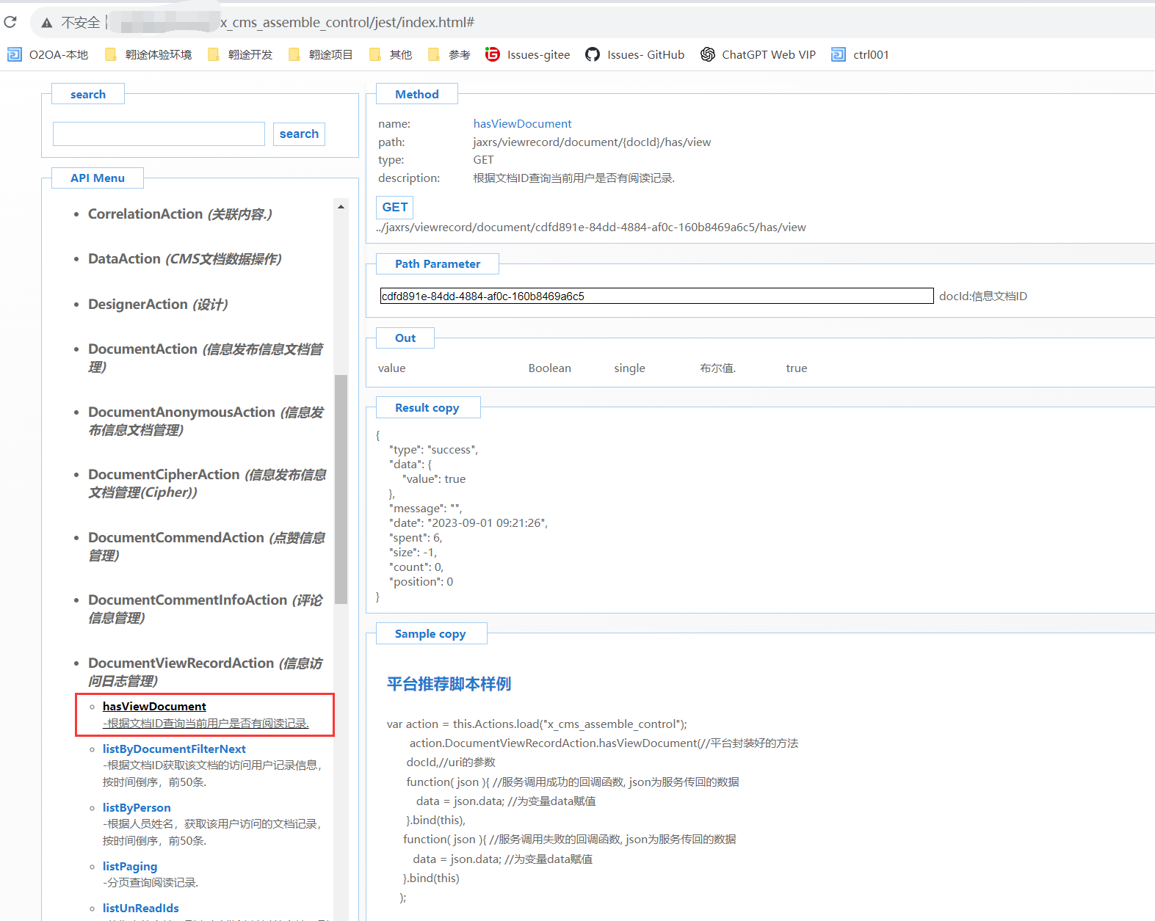
Task: Open the 翱途项目 bookmark folder
Action: 321,54
